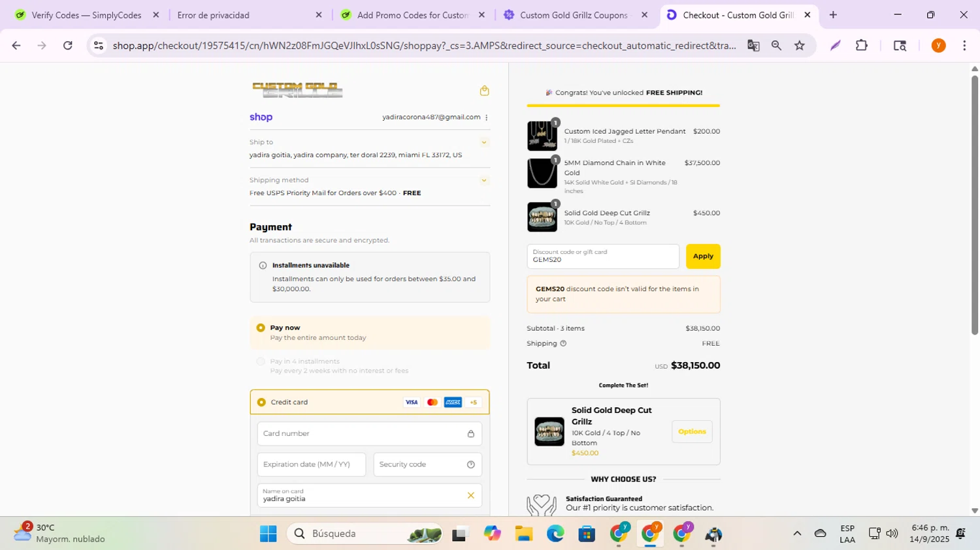Bookmark this page with the star
The width and height of the screenshot is (980, 550).
(800, 46)
